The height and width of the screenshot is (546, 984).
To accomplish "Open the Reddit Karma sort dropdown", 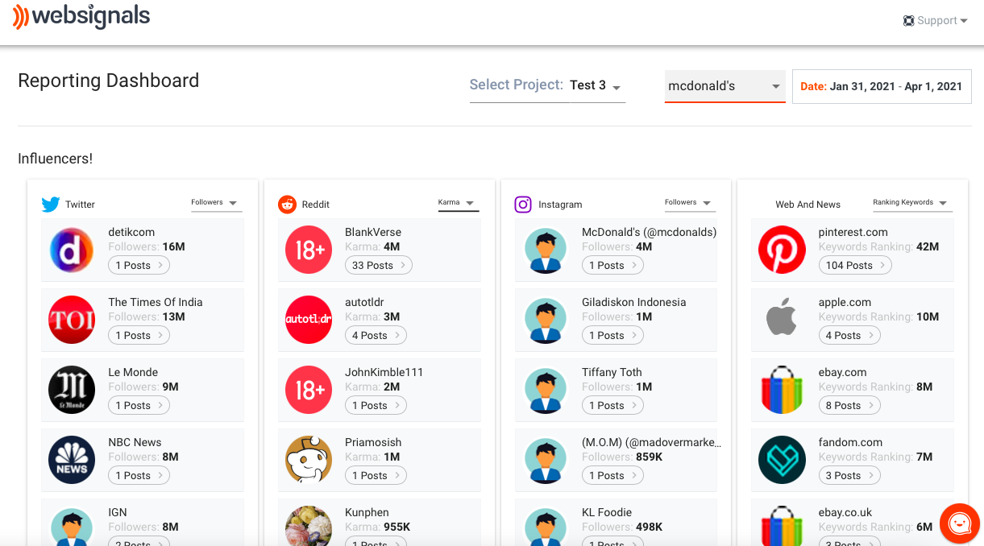I will pos(458,203).
